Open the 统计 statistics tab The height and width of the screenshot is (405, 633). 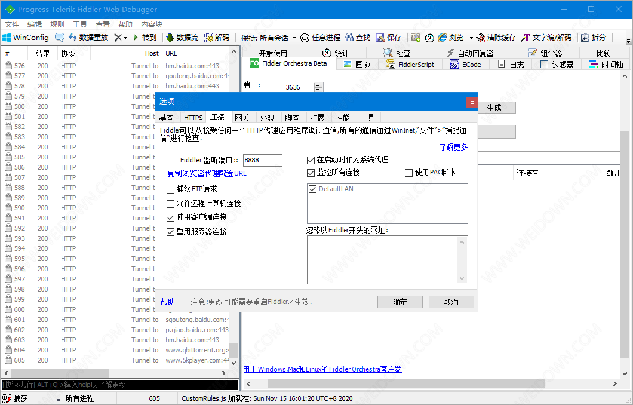336,53
